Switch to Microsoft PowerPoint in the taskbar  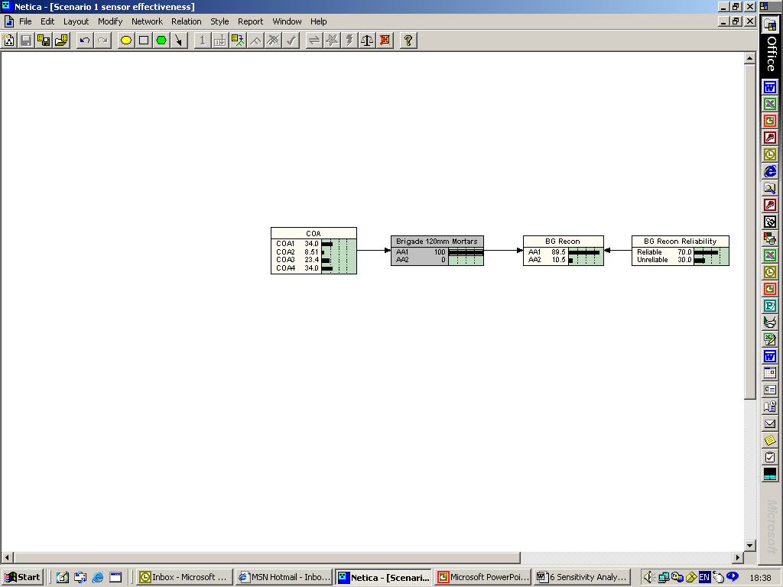point(482,577)
